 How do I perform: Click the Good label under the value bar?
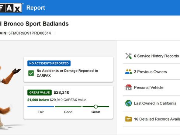coord(68,112)
